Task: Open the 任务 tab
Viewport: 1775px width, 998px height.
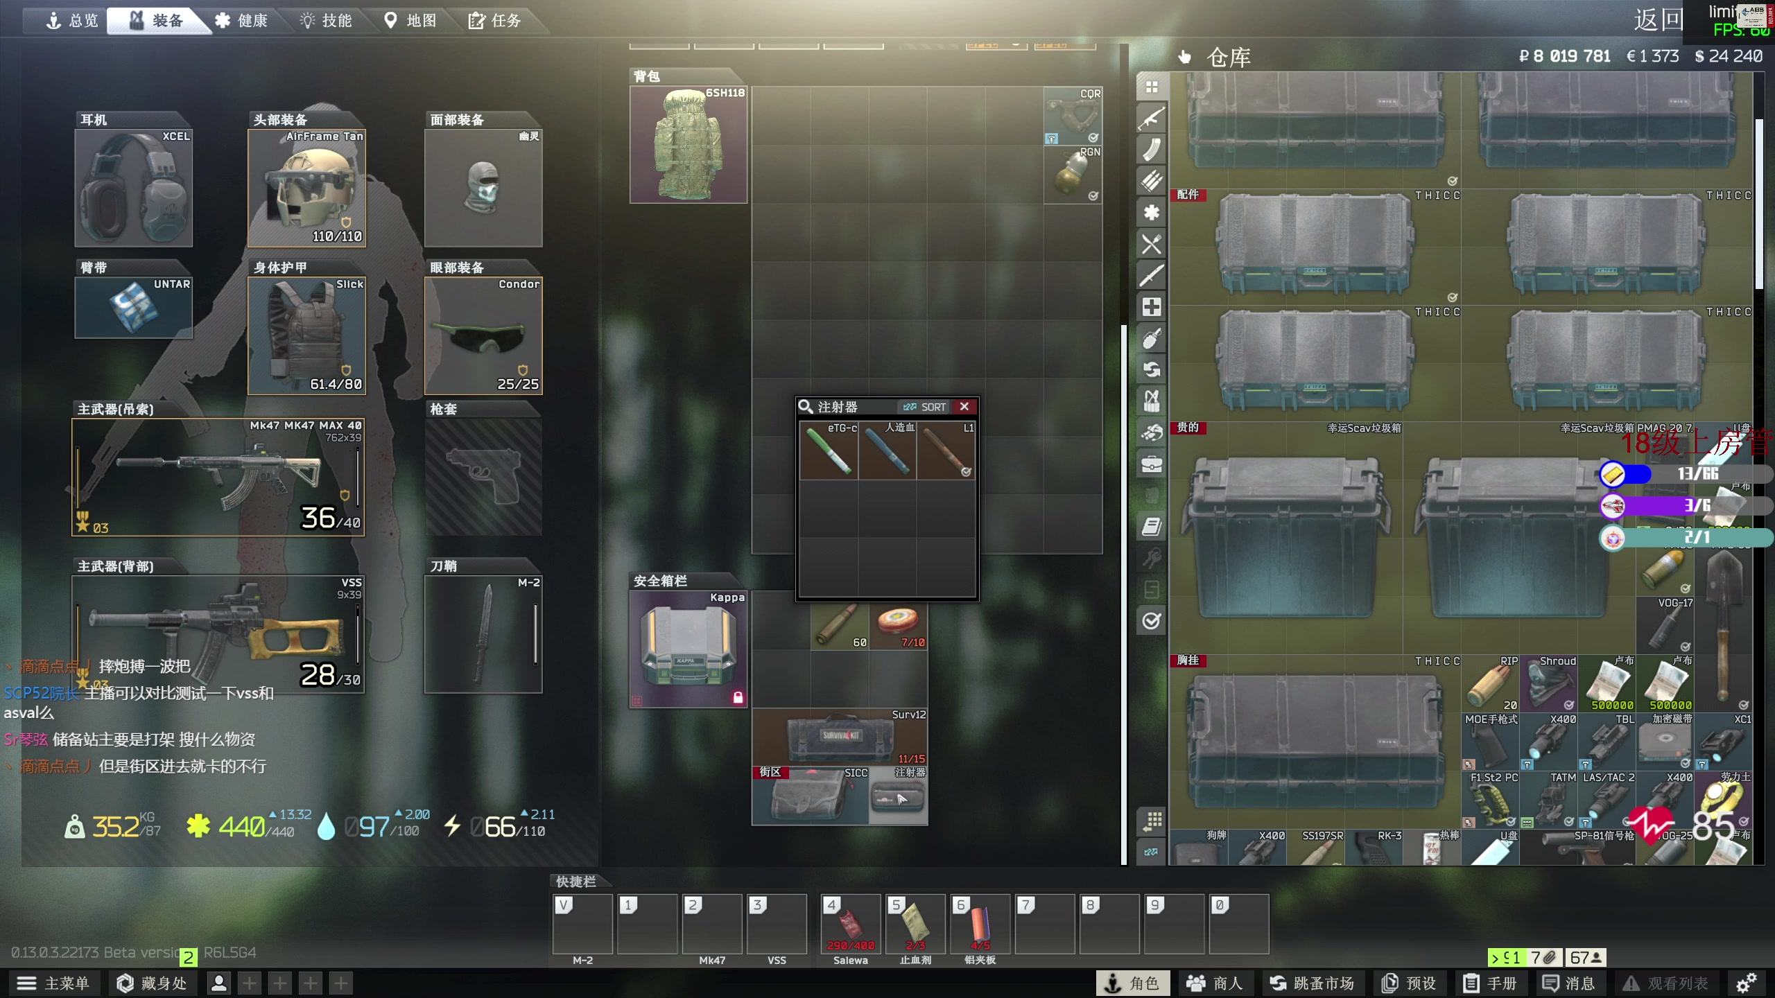Action: click(x=495, y=21)
